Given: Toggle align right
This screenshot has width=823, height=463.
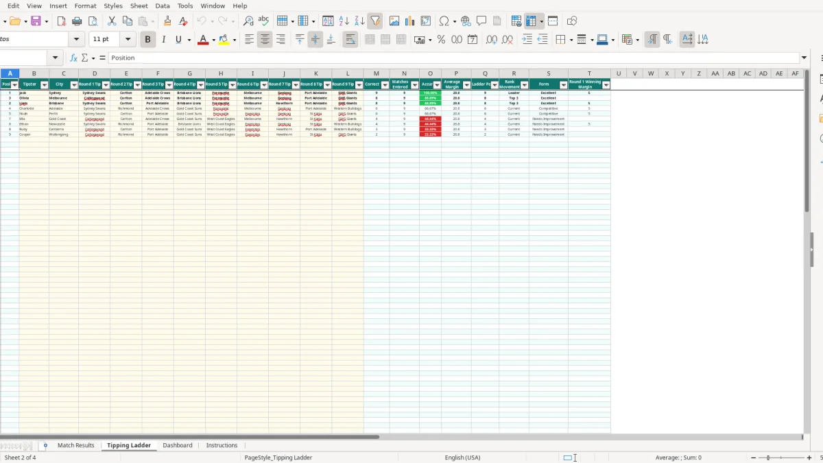Looking at the screenshot, I should [281, 40].
